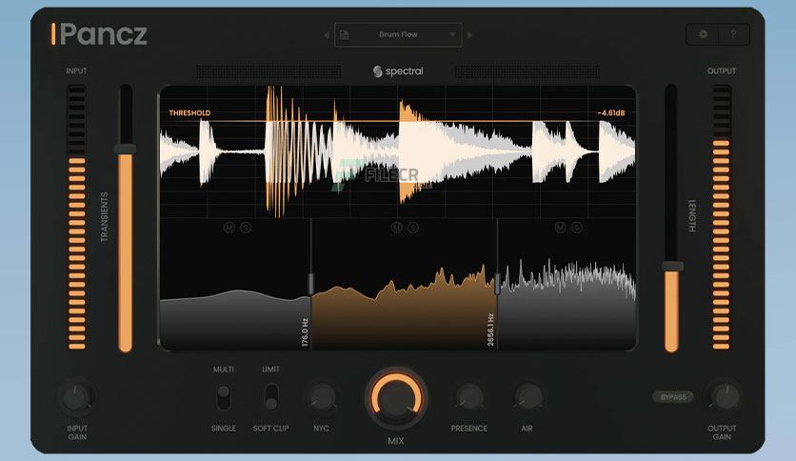Click the -4.61dB threshold value
Screen dimensions: 796x461
(611, 112)
